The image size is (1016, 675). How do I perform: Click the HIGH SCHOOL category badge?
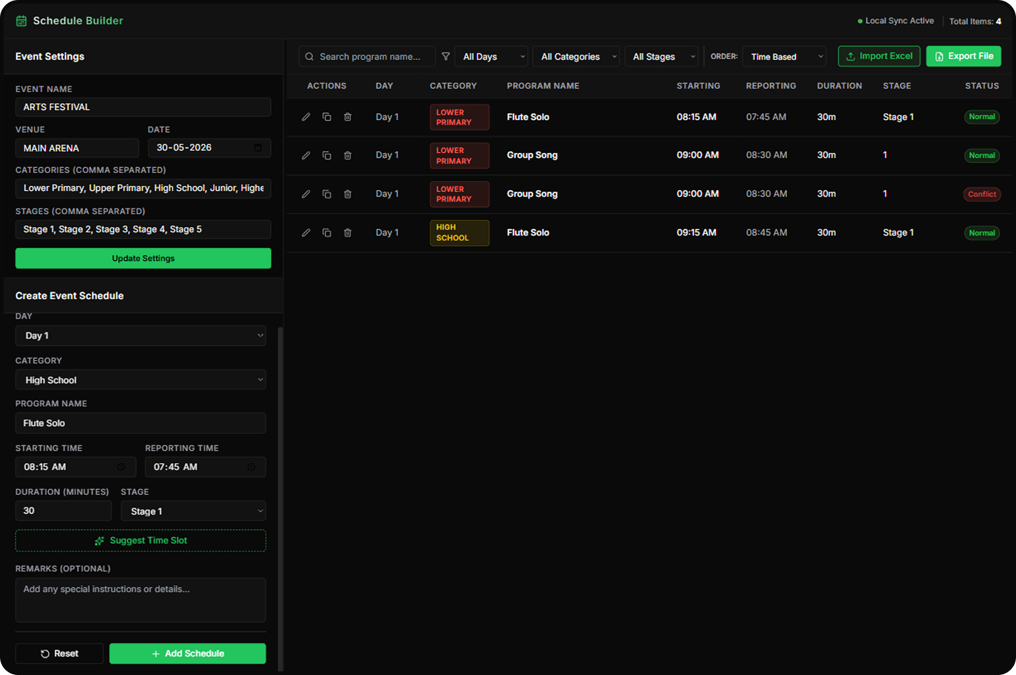[x=459, y=232]
